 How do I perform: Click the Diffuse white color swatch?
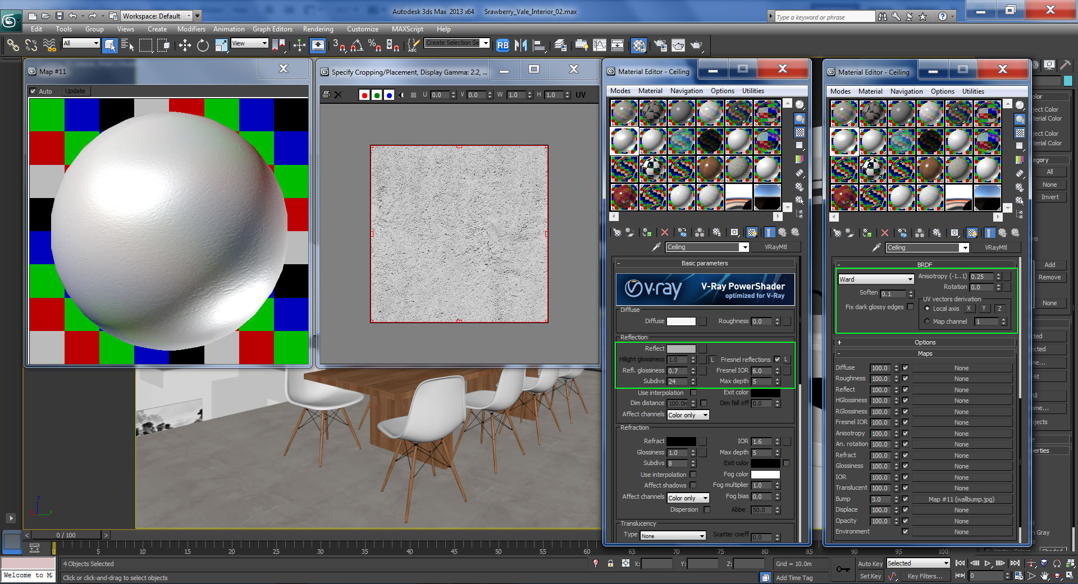click(x=681, y=321)
